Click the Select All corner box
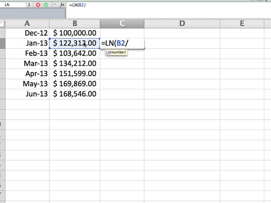Image resolution: width=271 pixels, height=203 pixels. pyautogui.click(x=2, y=23)
